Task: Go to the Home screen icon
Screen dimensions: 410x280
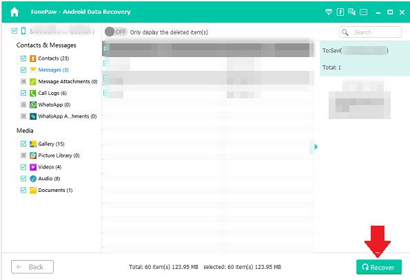Action: [14, 12]
